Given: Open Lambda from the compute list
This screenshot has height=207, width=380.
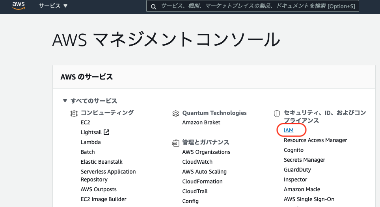Looking at the screenshot, I should 91,142.
